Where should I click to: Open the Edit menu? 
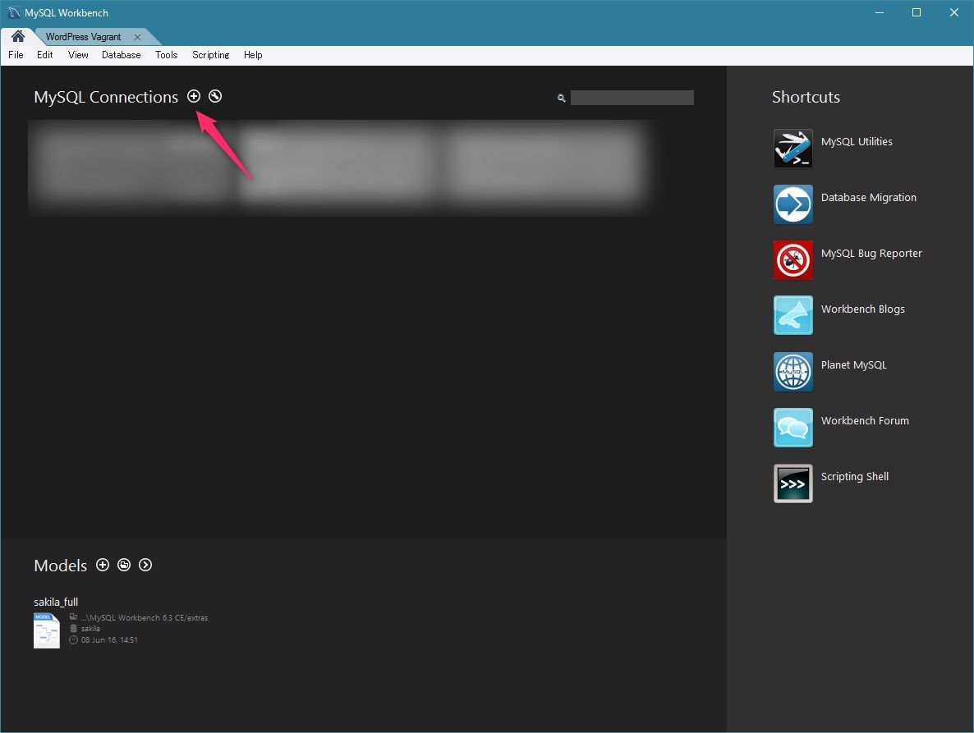point(44,55)
